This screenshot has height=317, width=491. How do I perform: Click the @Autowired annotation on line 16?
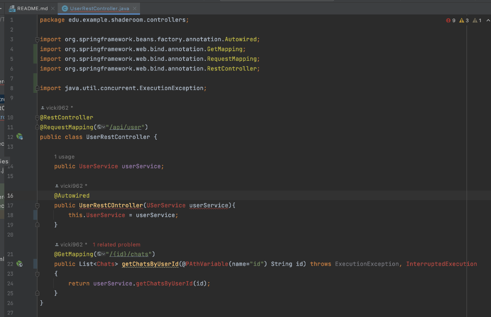(72, 196)
